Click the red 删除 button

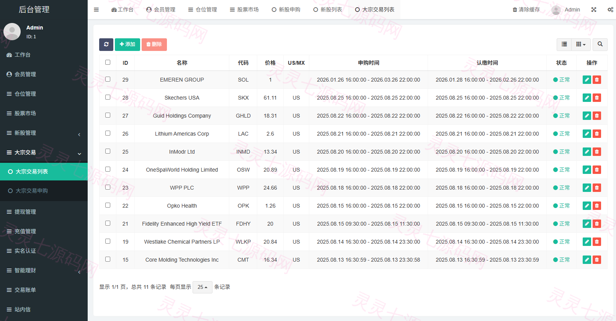tap(154, 44)
